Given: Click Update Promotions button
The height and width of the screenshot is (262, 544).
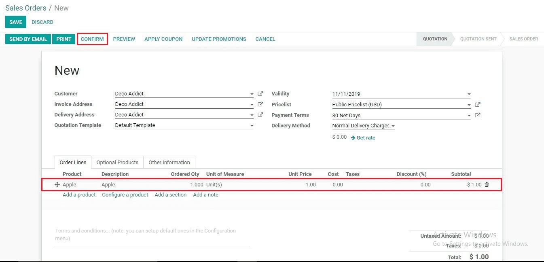Looking at the screenshot, I should (x=219, y=39).
